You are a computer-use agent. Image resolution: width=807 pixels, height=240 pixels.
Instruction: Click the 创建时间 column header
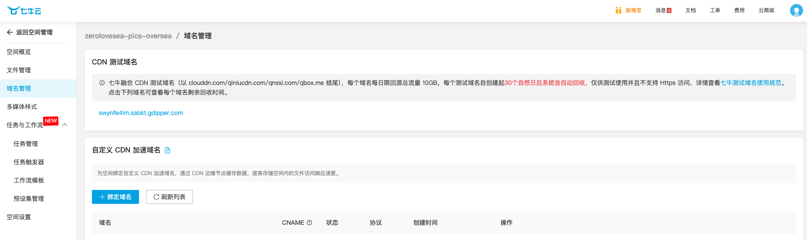426,223
